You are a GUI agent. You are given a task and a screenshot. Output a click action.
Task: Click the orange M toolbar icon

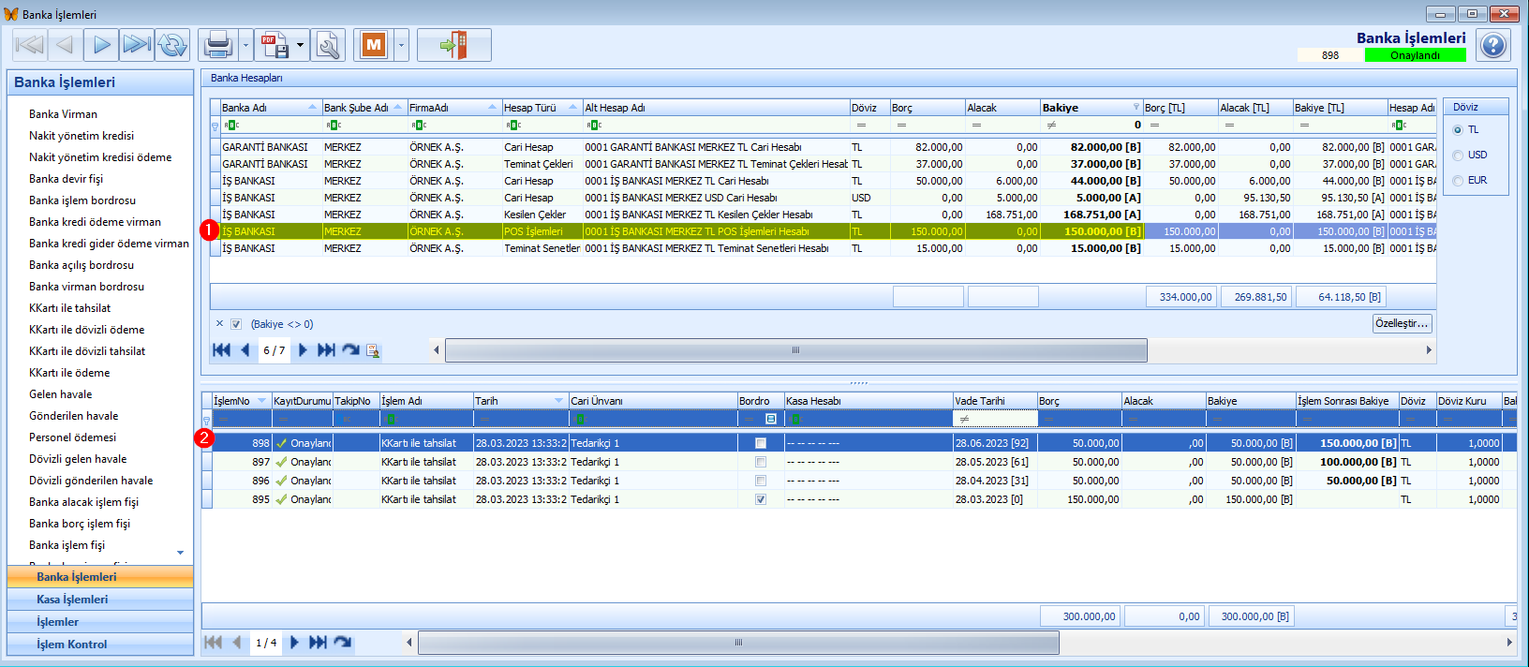click(x=374, y=45)
